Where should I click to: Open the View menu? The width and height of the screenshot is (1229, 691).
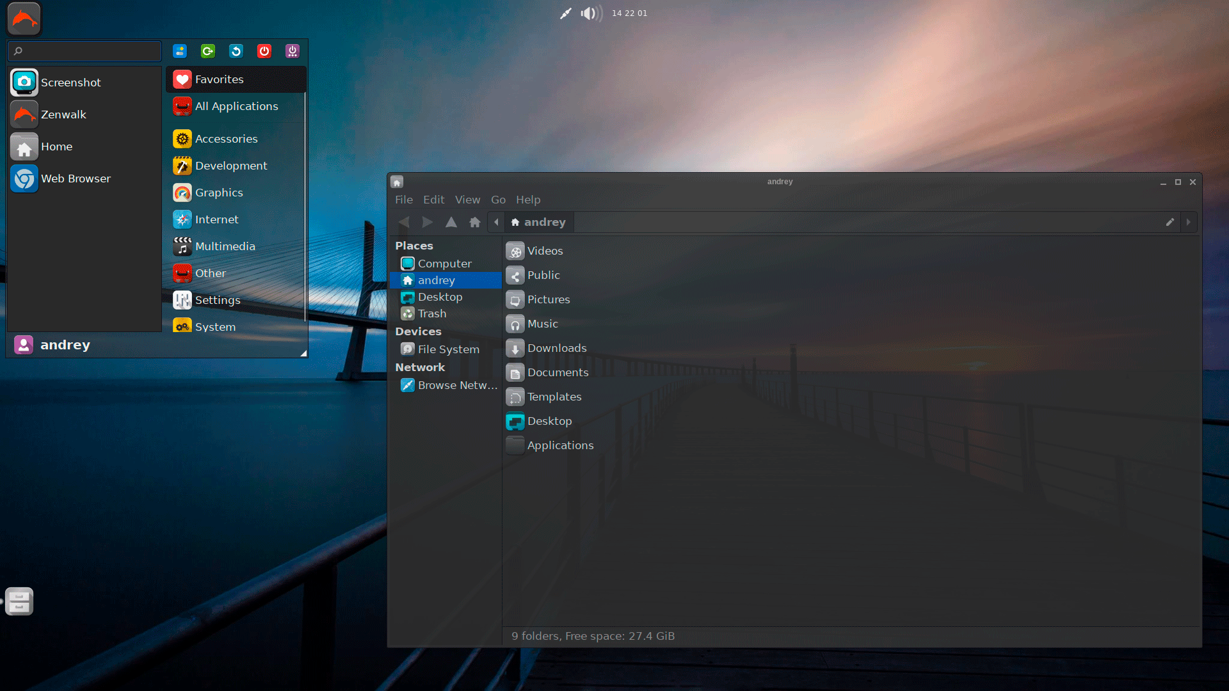pos(467,200)
